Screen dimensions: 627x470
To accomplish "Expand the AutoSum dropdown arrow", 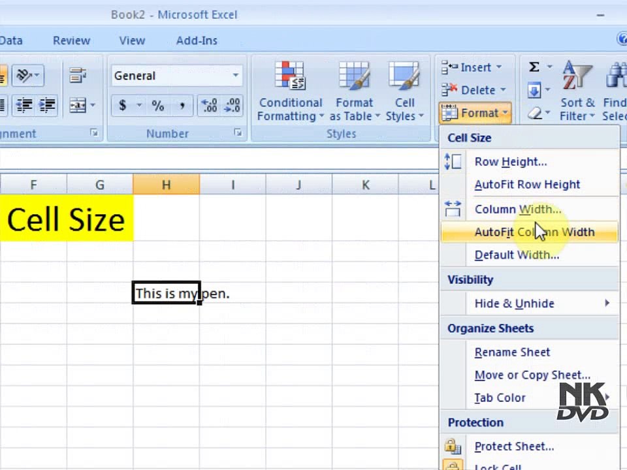I will [x=549, y=67].
